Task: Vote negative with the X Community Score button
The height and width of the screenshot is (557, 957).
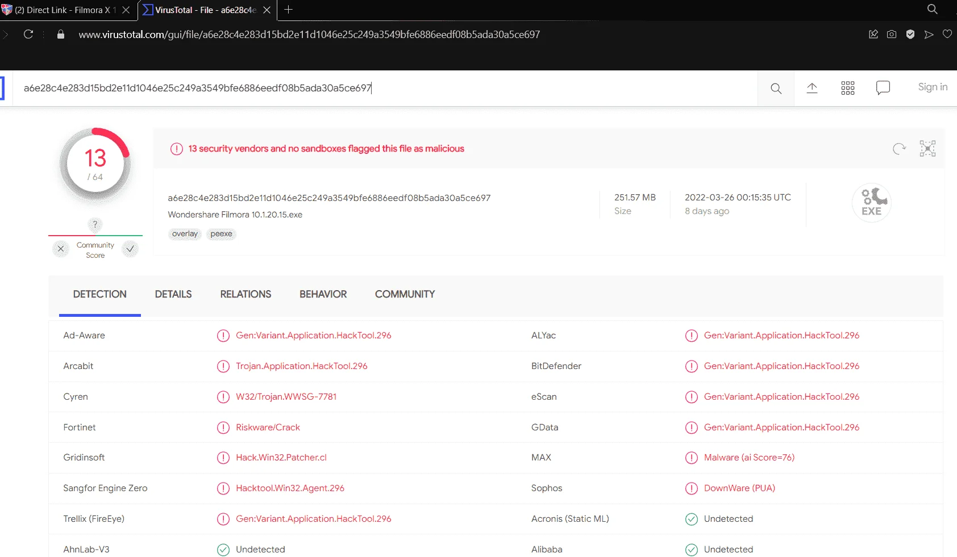Action: click(x=61, y=249)
